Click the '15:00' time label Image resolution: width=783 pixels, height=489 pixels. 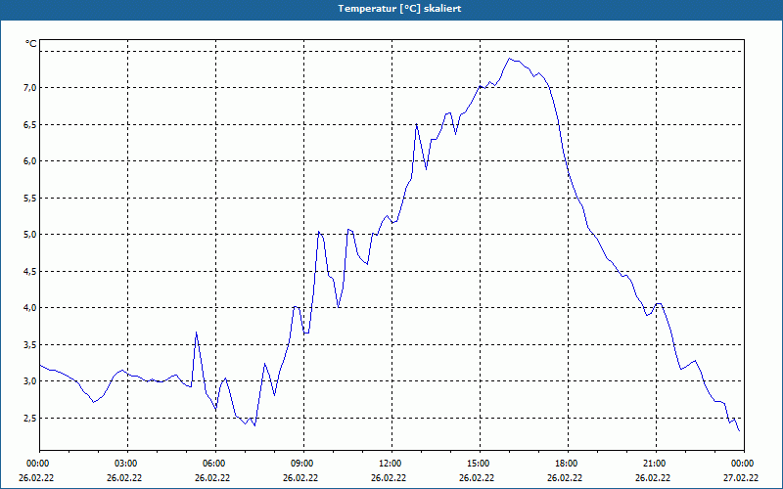pyautogui.click(x=480, y=464)
